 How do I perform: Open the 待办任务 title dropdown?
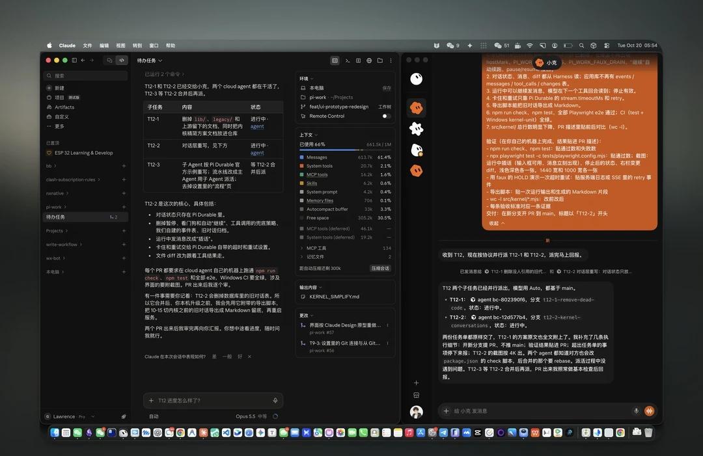pyautogui.click(x=150, y=60)
